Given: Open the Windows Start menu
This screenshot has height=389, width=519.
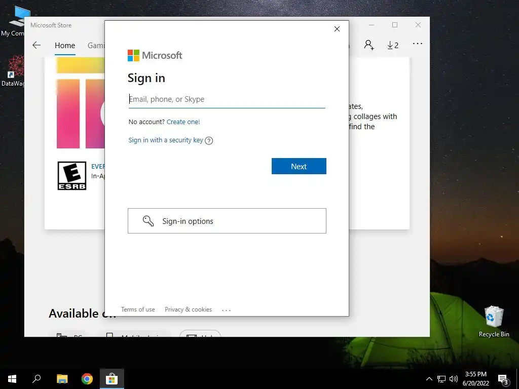Looking at the screenshot, I should [x=12, y=379].
